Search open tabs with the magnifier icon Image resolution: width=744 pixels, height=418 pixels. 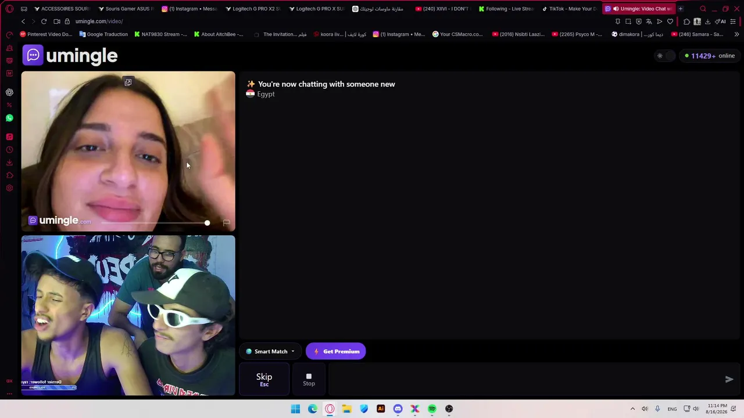[703, 9]
